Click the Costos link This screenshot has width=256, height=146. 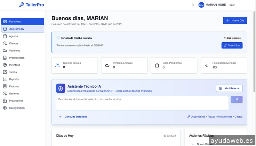[x=238, y=117]
